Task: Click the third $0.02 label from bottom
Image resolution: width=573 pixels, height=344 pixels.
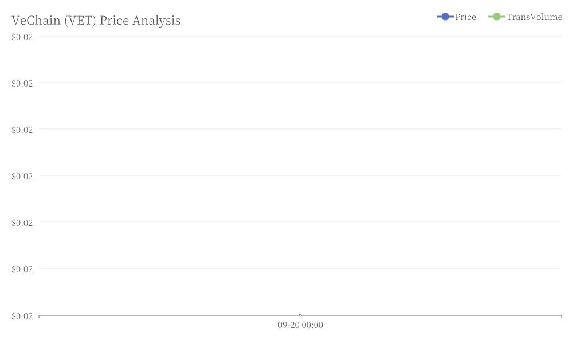Action: point(22,222)
